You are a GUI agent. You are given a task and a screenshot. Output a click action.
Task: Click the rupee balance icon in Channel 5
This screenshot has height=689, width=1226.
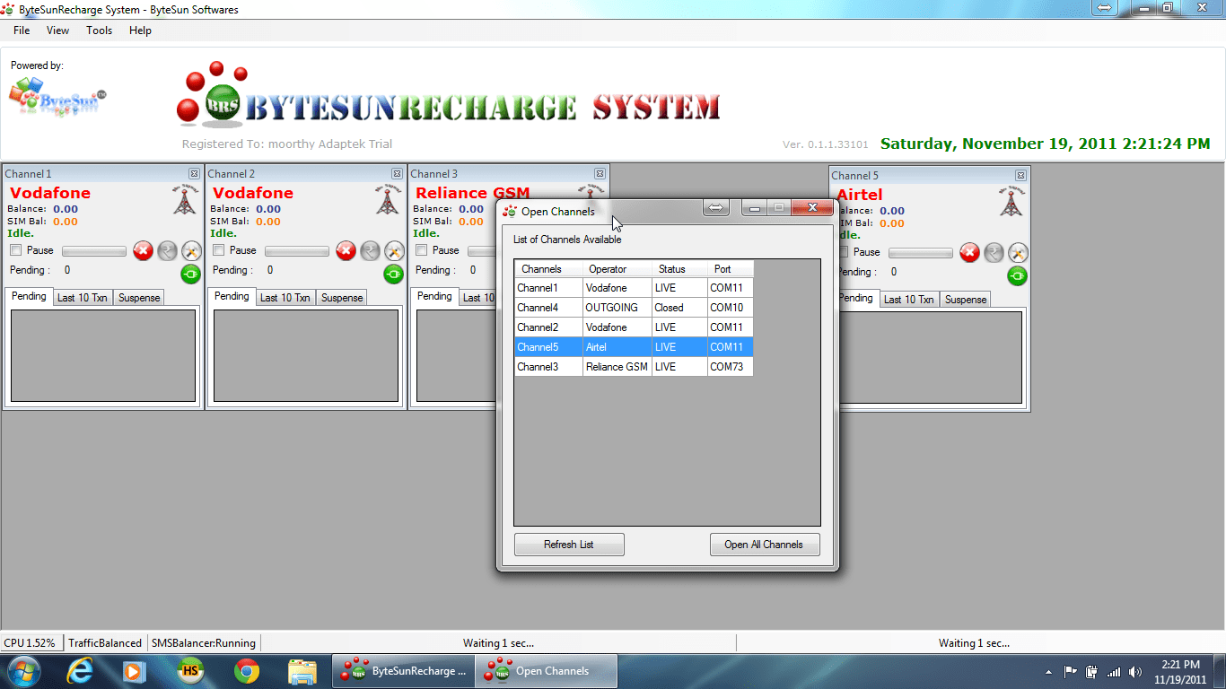[x=994, y=253]
